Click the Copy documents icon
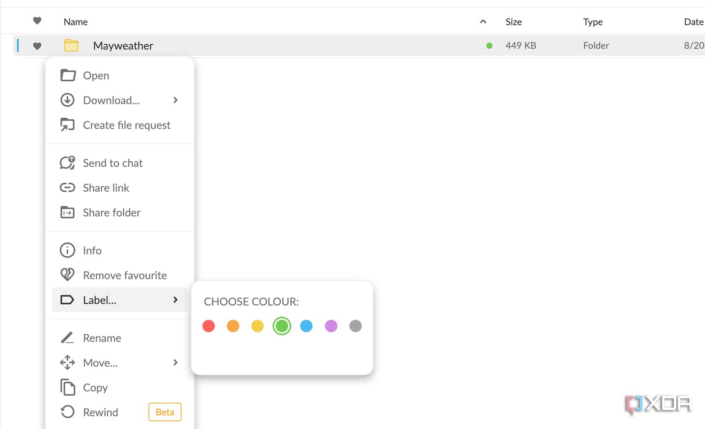 click(x=68, y=387)
